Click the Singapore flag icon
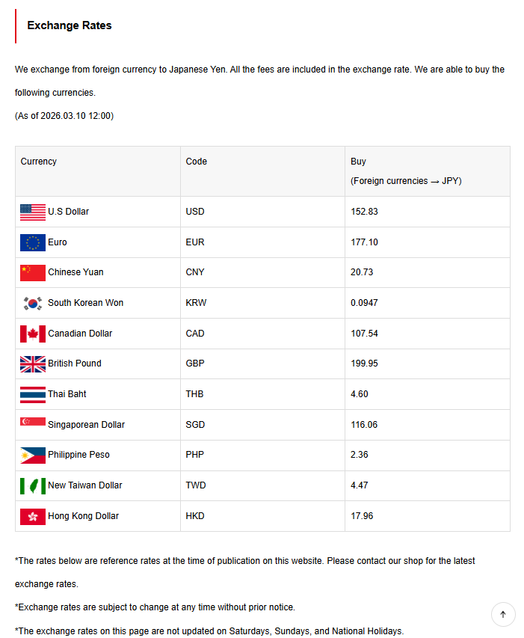The height and width of the screenshot is (638, 524). click(33, 423)
